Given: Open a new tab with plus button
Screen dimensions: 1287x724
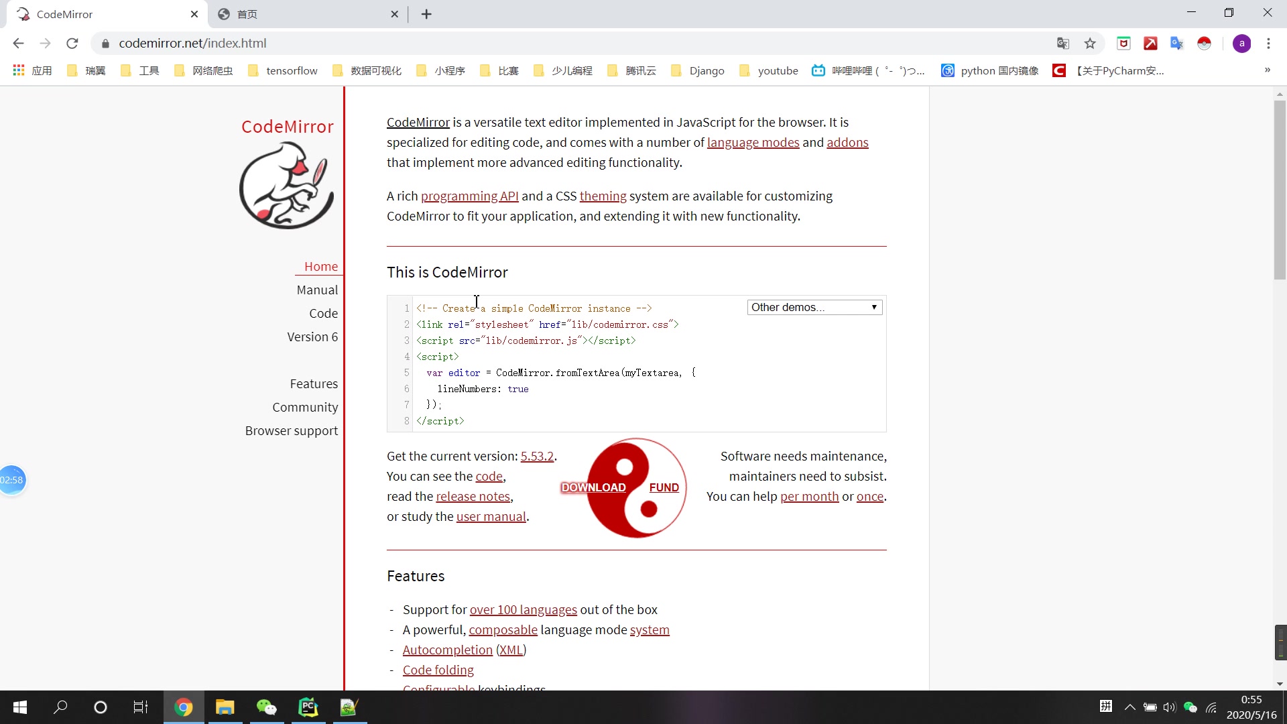Looking at the screenshot, I should pyautogui.click(x=426, y=14).
